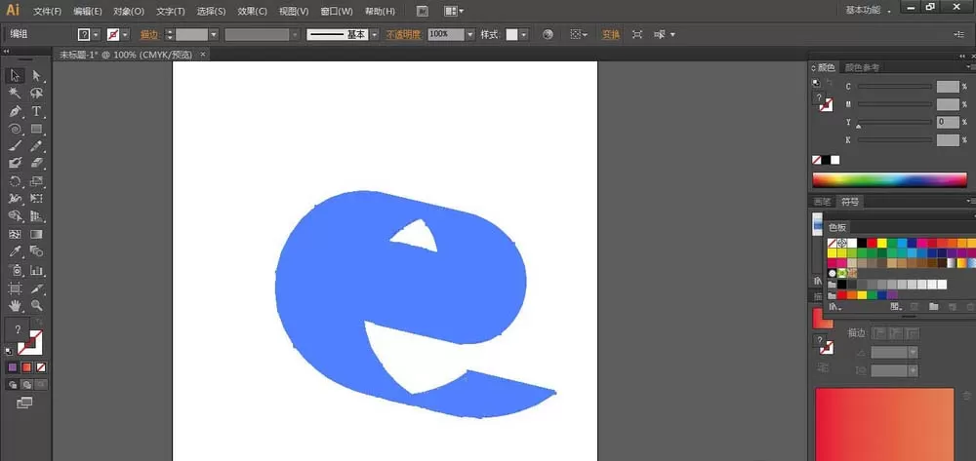Toggle Color mode button below fill box
The height and width of the screenshot is (461, 976).
13,367
